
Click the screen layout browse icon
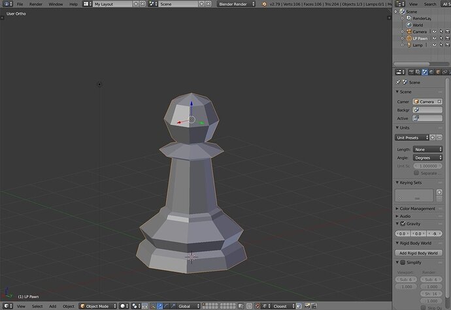tap(87, 4)
